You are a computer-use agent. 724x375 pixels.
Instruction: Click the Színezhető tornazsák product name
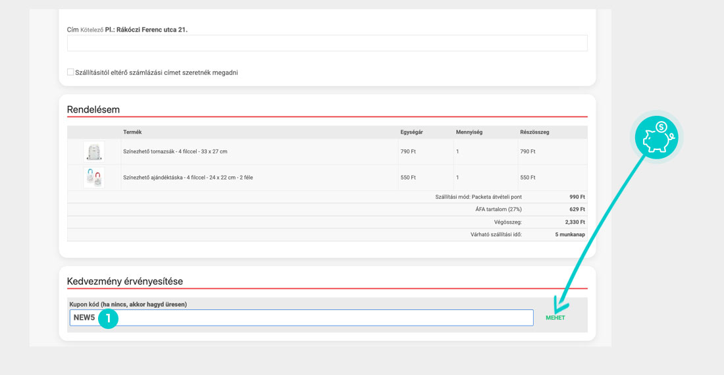(x=175, y=152)
